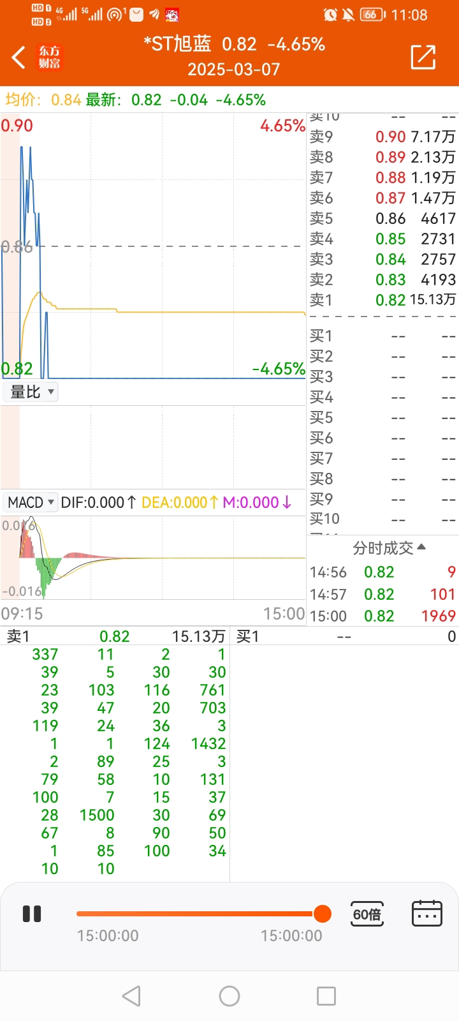The image size is (459, 1021).
Task: Go back using the header arrow
Action: click(x=18, y=57)
